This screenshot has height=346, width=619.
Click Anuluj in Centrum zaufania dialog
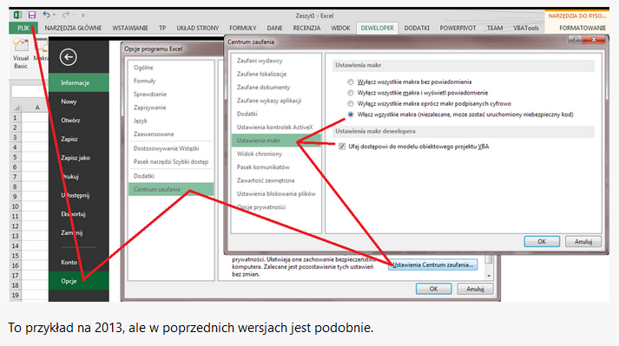(x=583, y=241)
